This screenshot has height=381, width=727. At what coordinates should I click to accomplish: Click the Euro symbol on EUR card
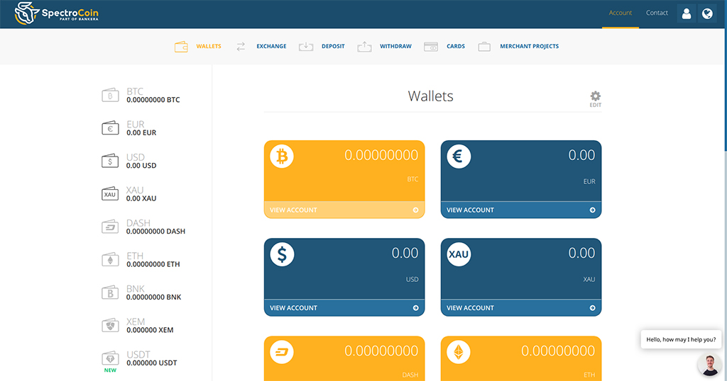pyautogui.click(x=459, y=157)
